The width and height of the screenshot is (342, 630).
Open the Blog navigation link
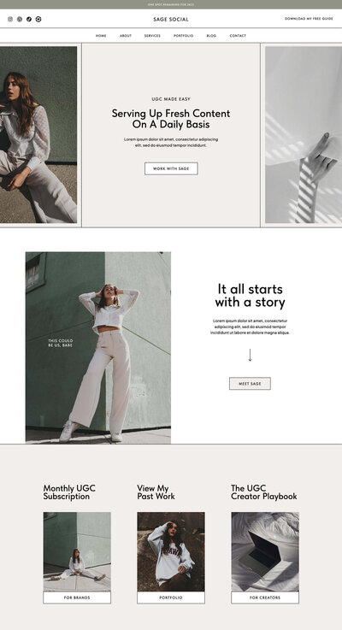tap(211, 36)
